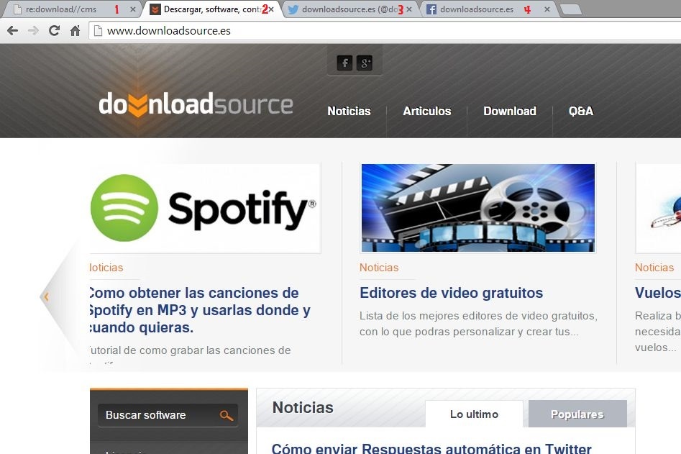Open the Vuelos article headline
The image size is (681, 454).
click(x=657, y=293)
